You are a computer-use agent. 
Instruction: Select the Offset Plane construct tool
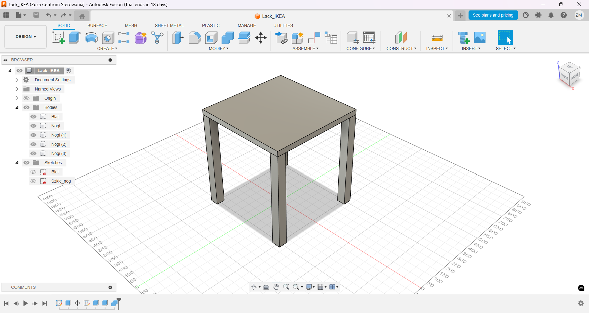point(401,38)
